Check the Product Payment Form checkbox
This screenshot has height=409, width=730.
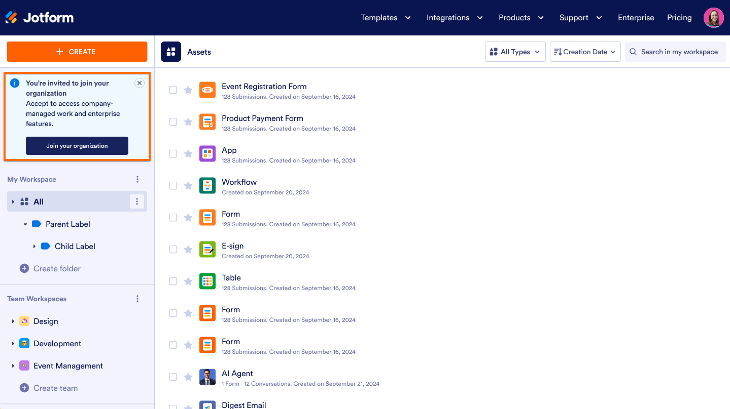coord(173,122)
